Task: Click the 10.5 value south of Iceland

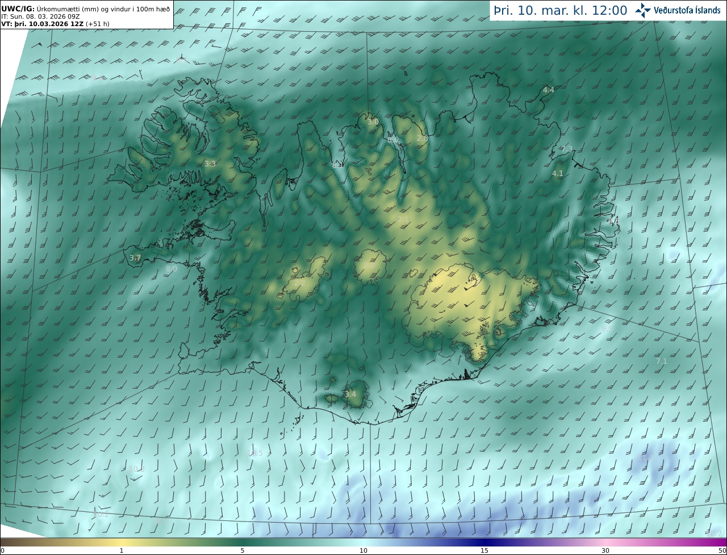Action: tap(256, 453)
